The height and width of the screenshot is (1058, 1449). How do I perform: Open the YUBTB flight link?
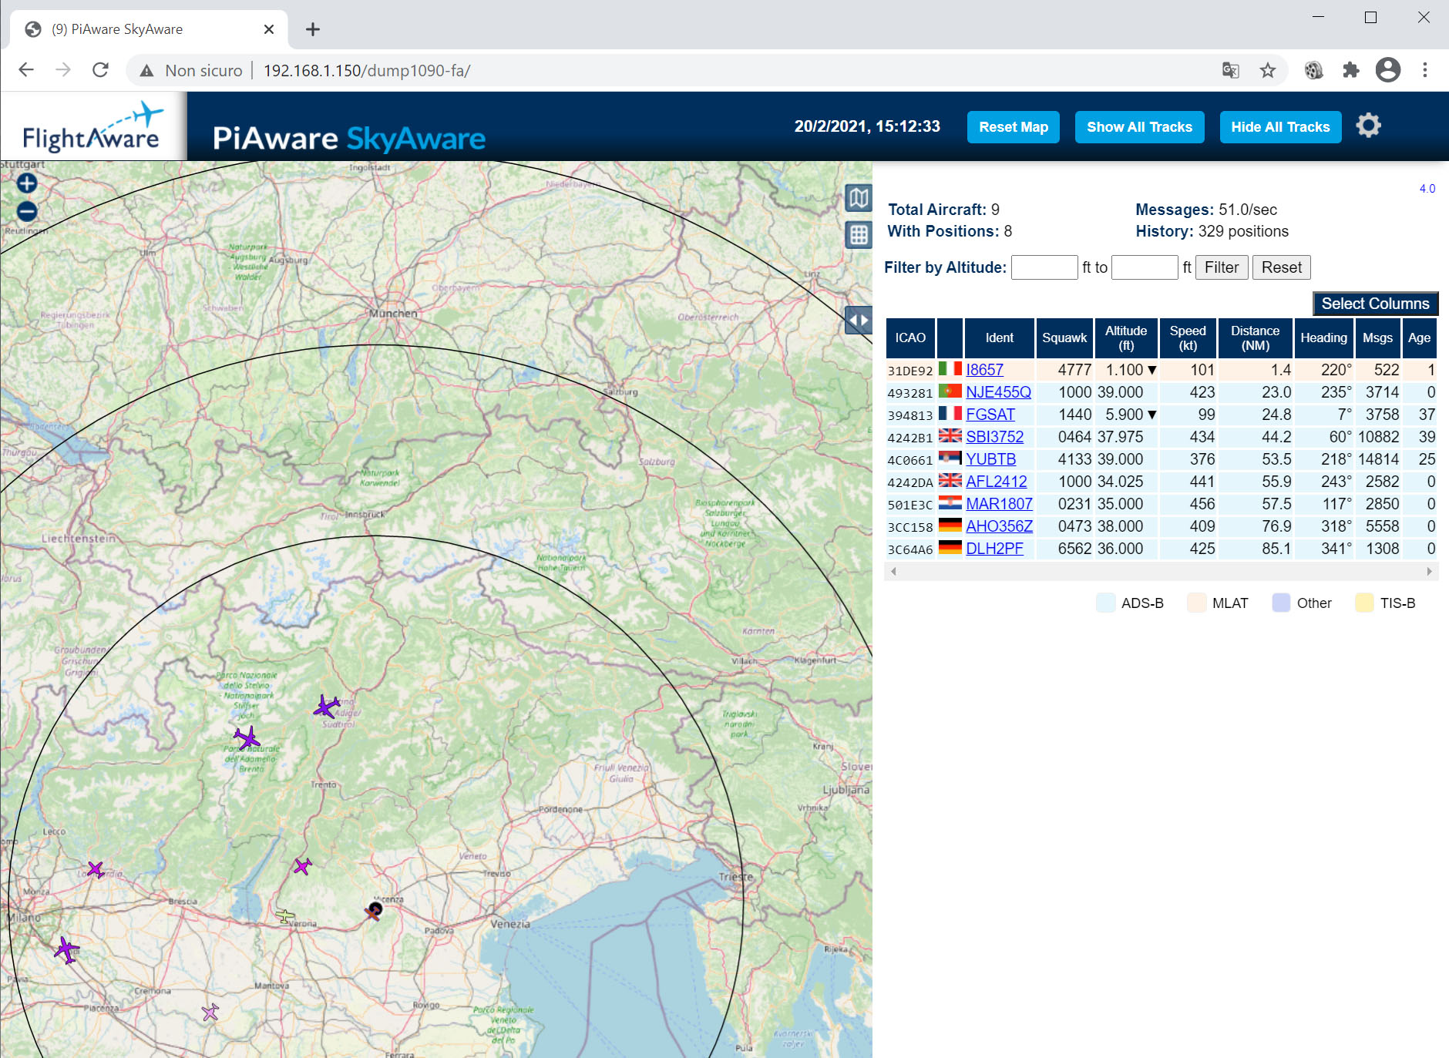click(x=990, y=459)
